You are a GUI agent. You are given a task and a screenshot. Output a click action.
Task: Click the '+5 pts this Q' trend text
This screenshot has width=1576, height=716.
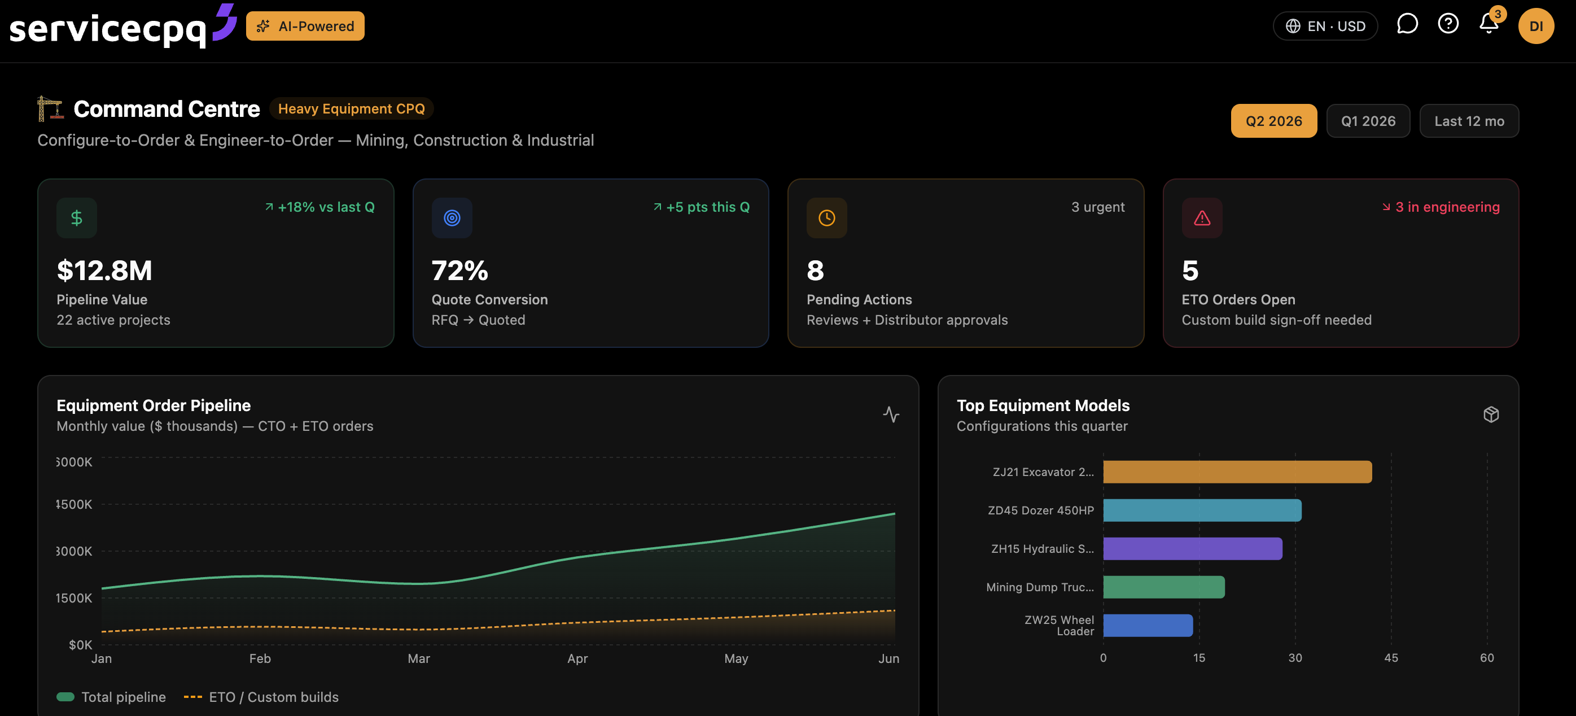(701, 207)
